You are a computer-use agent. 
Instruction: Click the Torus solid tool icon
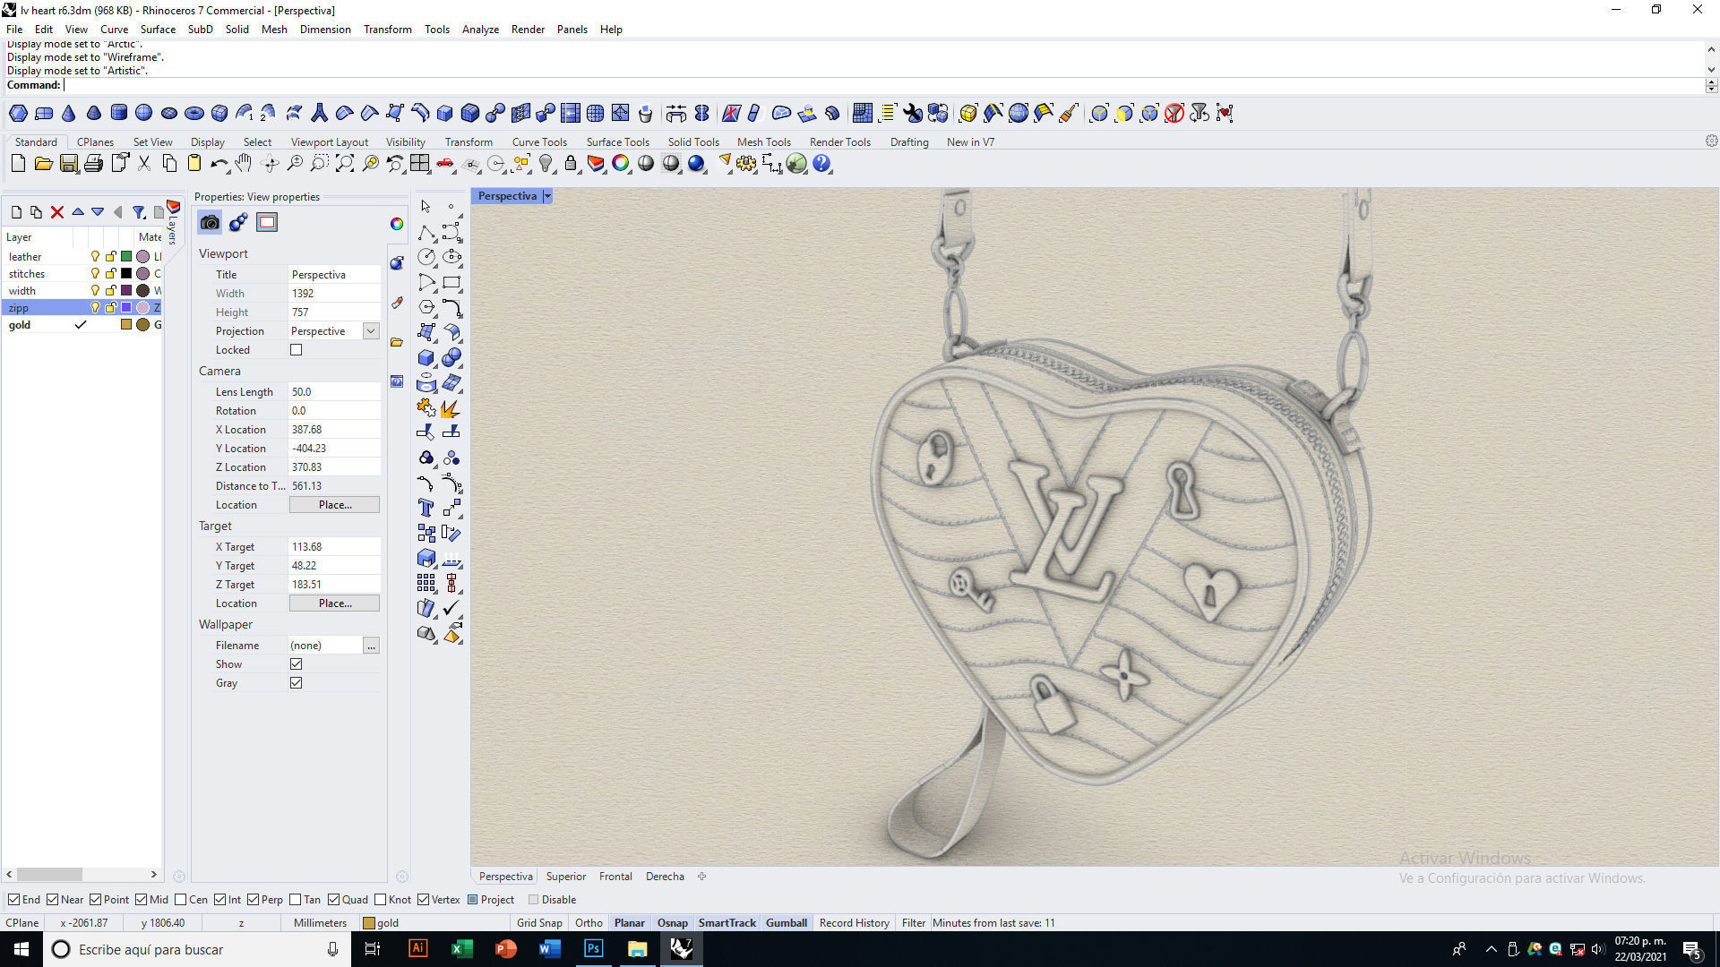pyautogui.click(x=194, y=114)
